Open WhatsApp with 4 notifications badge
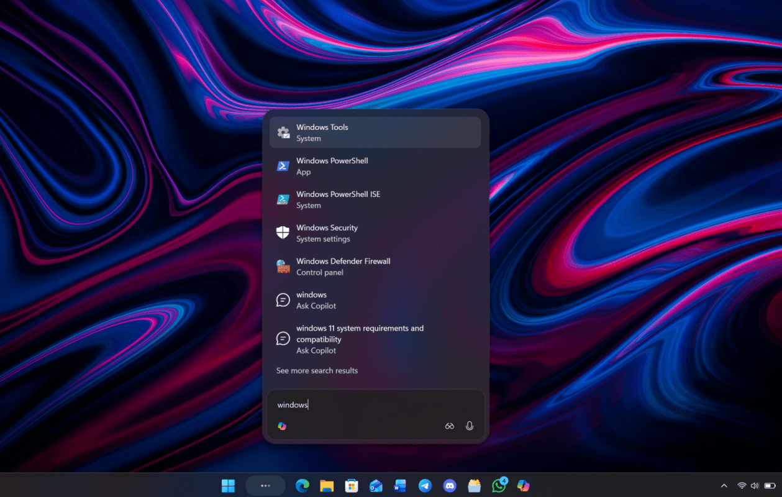 coord(499,485)
